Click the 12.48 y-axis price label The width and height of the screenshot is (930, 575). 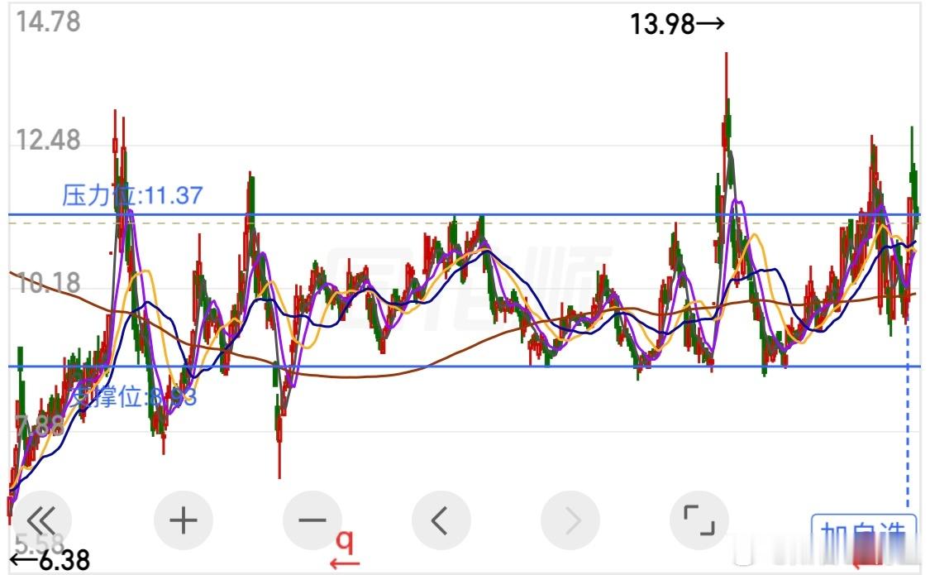click(48, 141)
